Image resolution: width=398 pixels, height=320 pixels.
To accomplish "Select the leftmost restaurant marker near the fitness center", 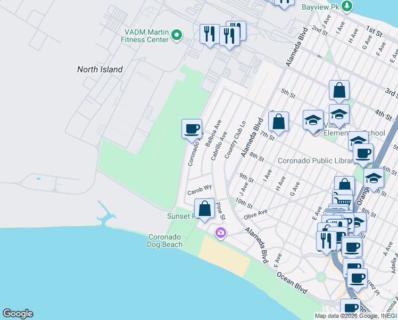I will click(x=210, y=35).
